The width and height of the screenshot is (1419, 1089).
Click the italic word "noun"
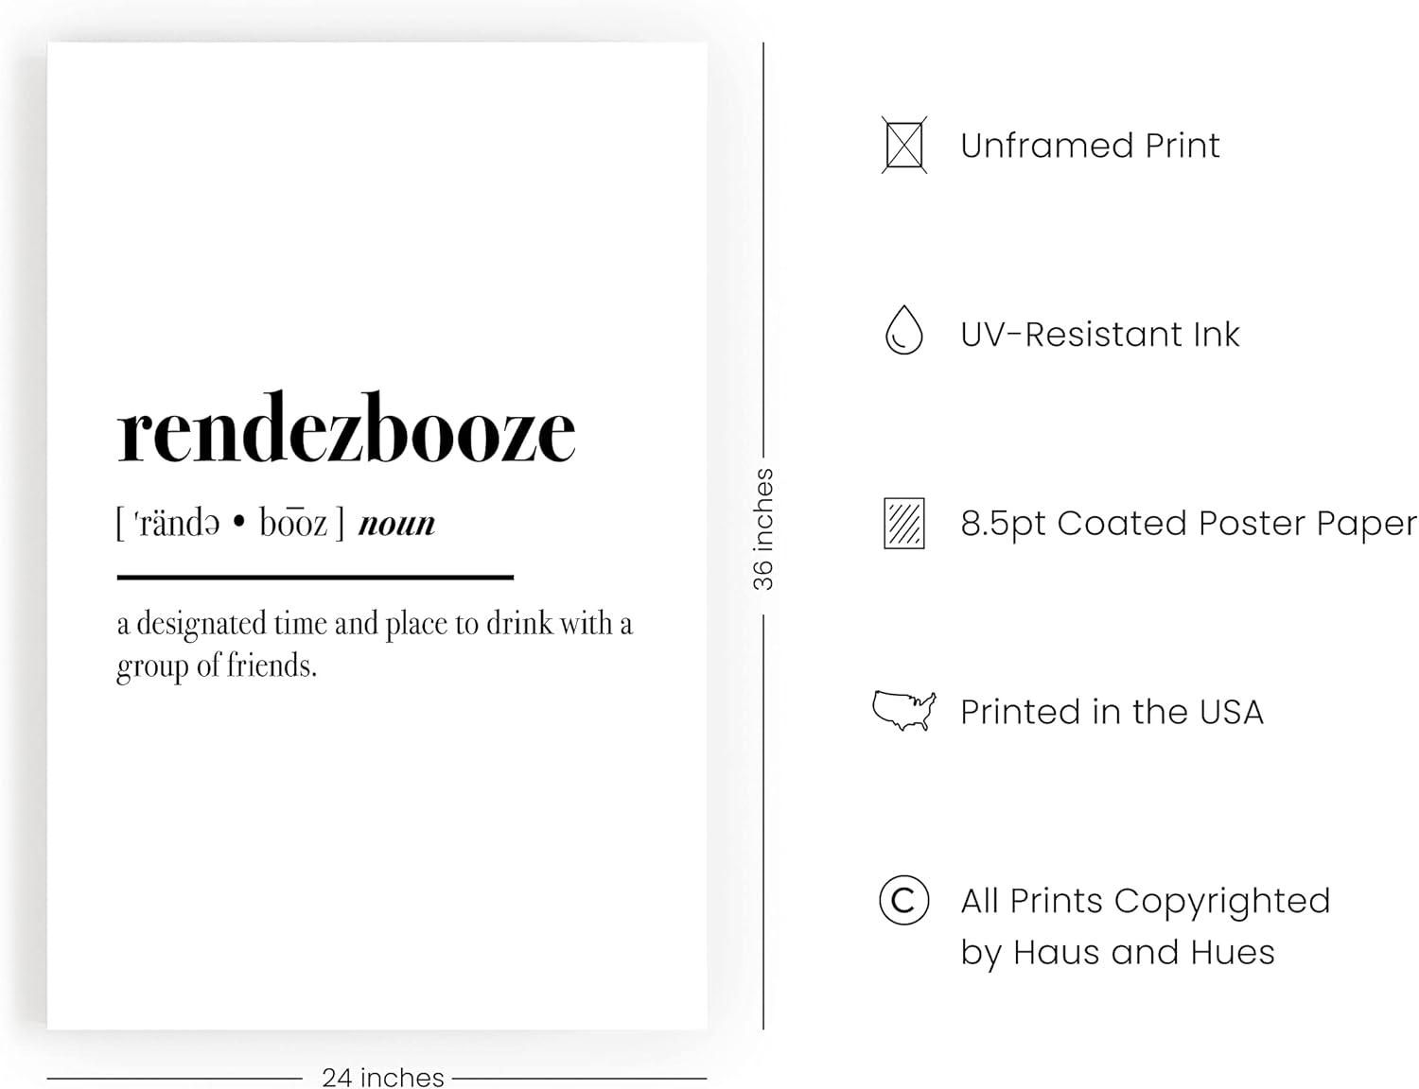tap(396, 523)
